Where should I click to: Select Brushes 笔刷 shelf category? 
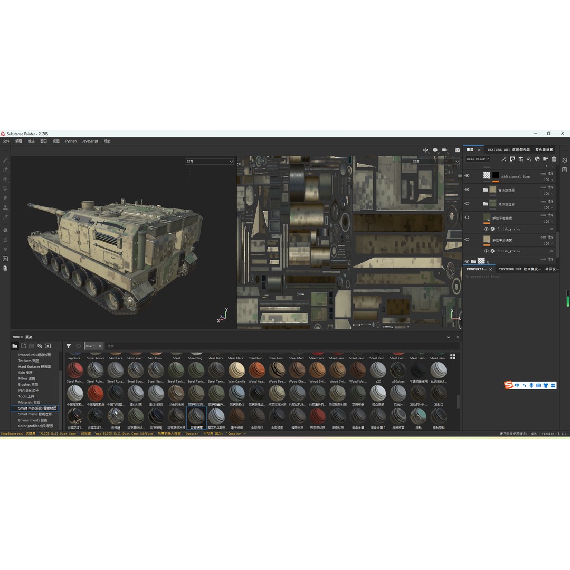(28, 384)
